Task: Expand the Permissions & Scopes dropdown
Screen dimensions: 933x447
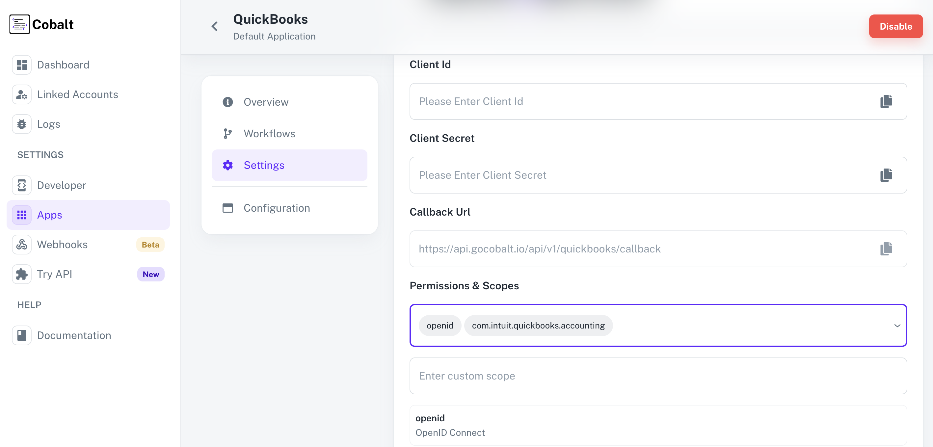Action: coord(897,325)
